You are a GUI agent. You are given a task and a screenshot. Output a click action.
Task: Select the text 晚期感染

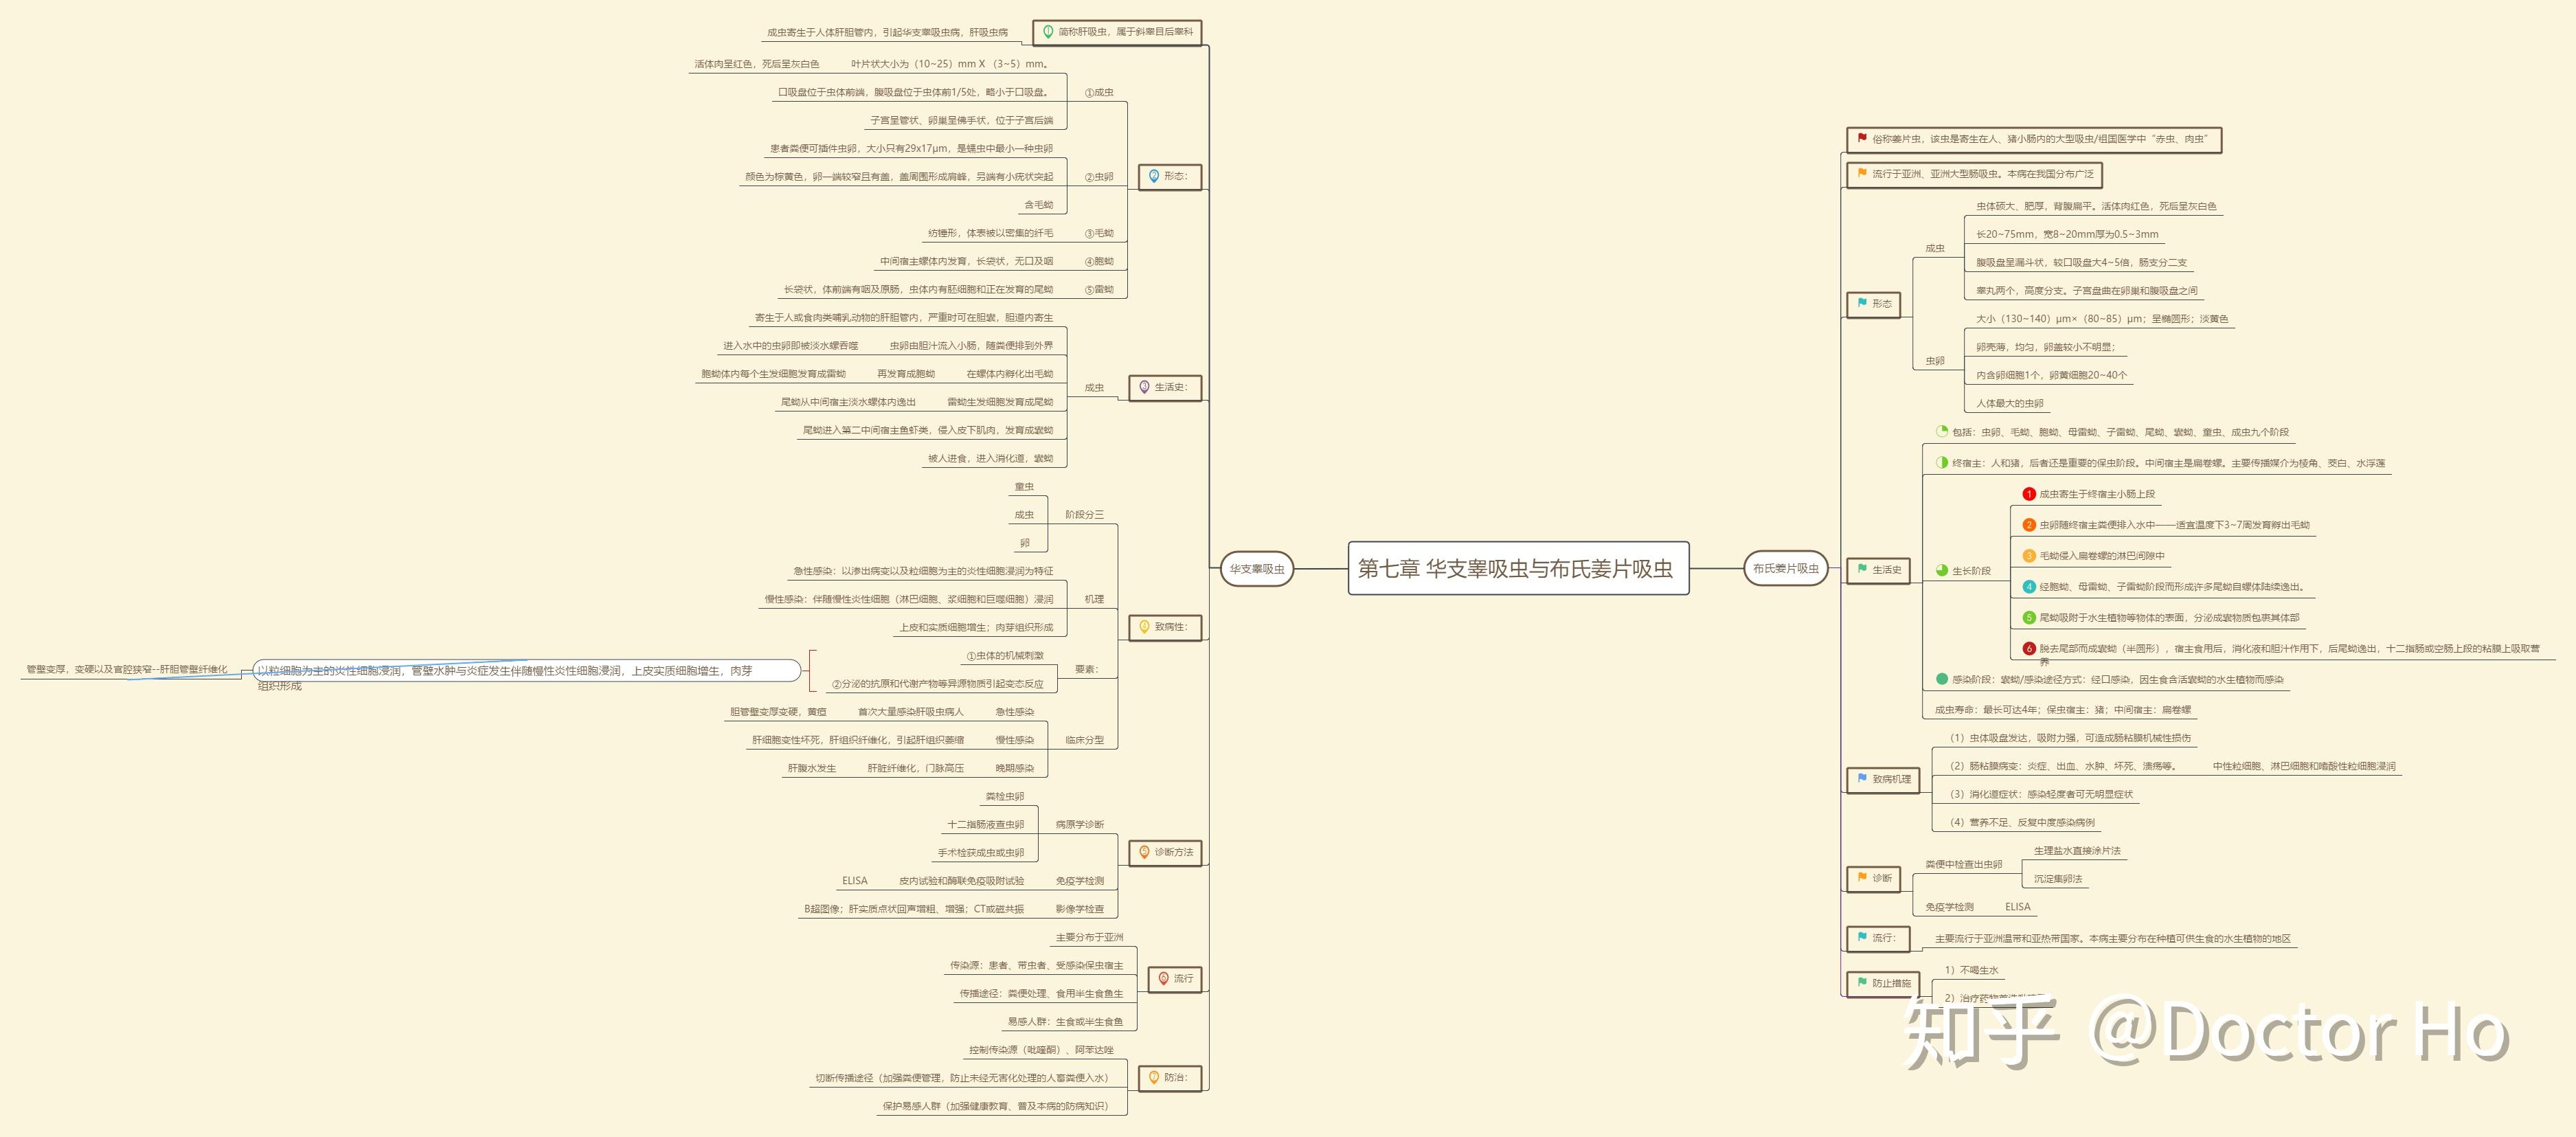point(1015,768)
